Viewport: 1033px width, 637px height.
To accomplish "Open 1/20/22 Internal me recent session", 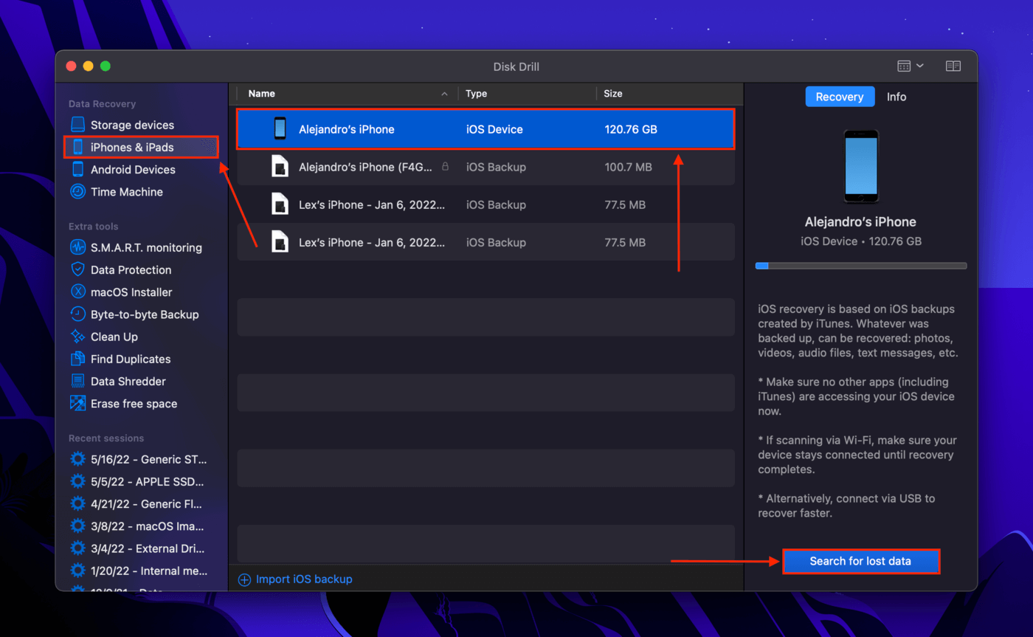I will [139, 571].
